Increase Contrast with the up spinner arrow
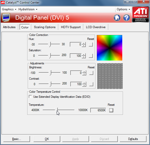Image resolution: width=150 pixels, height=145 pixels. click(x=84, y=83)
